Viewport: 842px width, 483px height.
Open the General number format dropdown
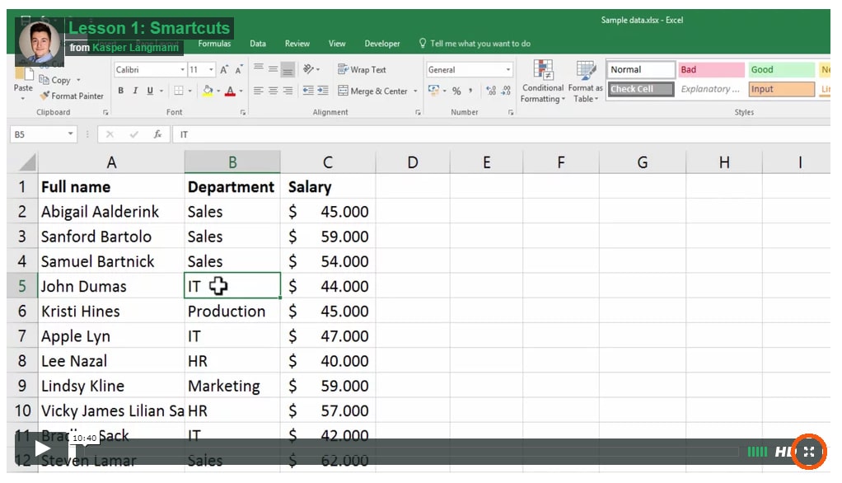tap(508, 70)
